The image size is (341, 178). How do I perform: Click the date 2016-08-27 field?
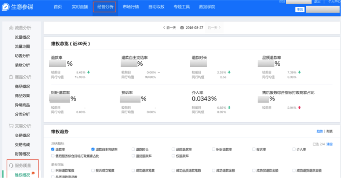(194, 28)
